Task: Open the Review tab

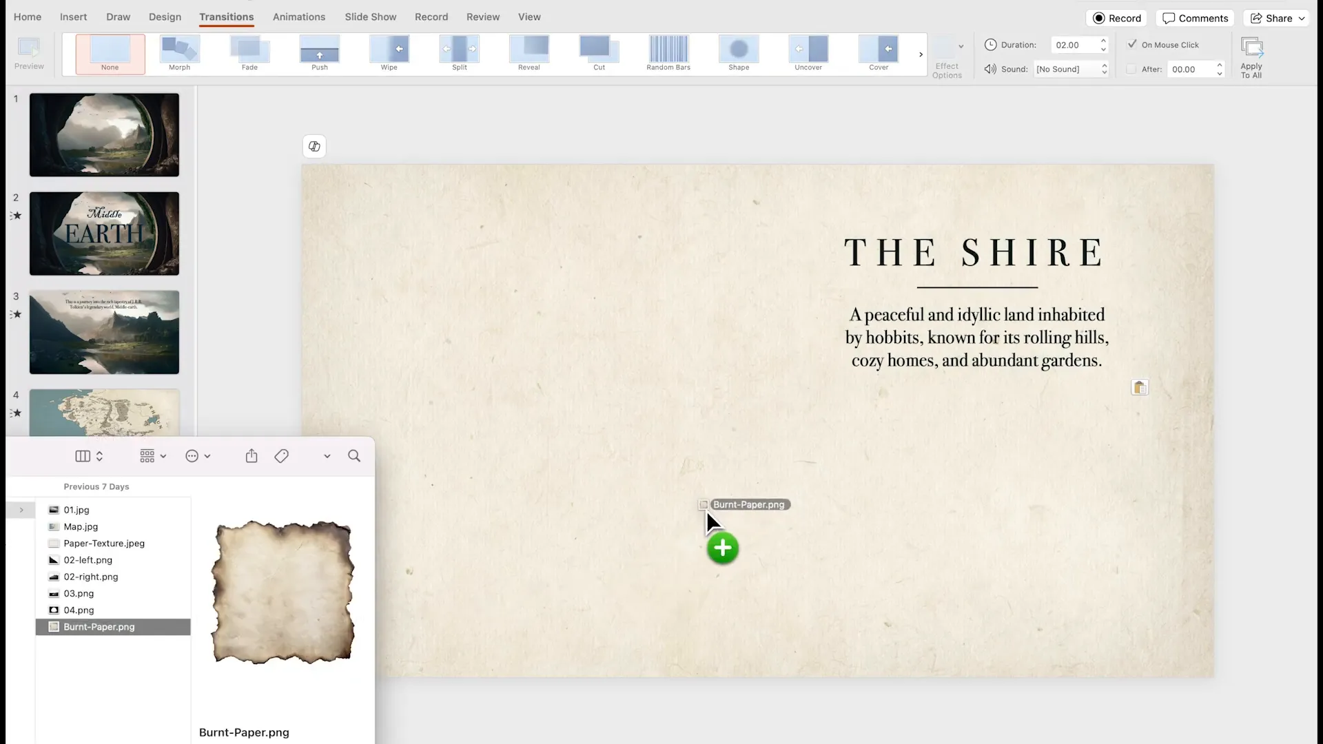Action: pos(483,17)
